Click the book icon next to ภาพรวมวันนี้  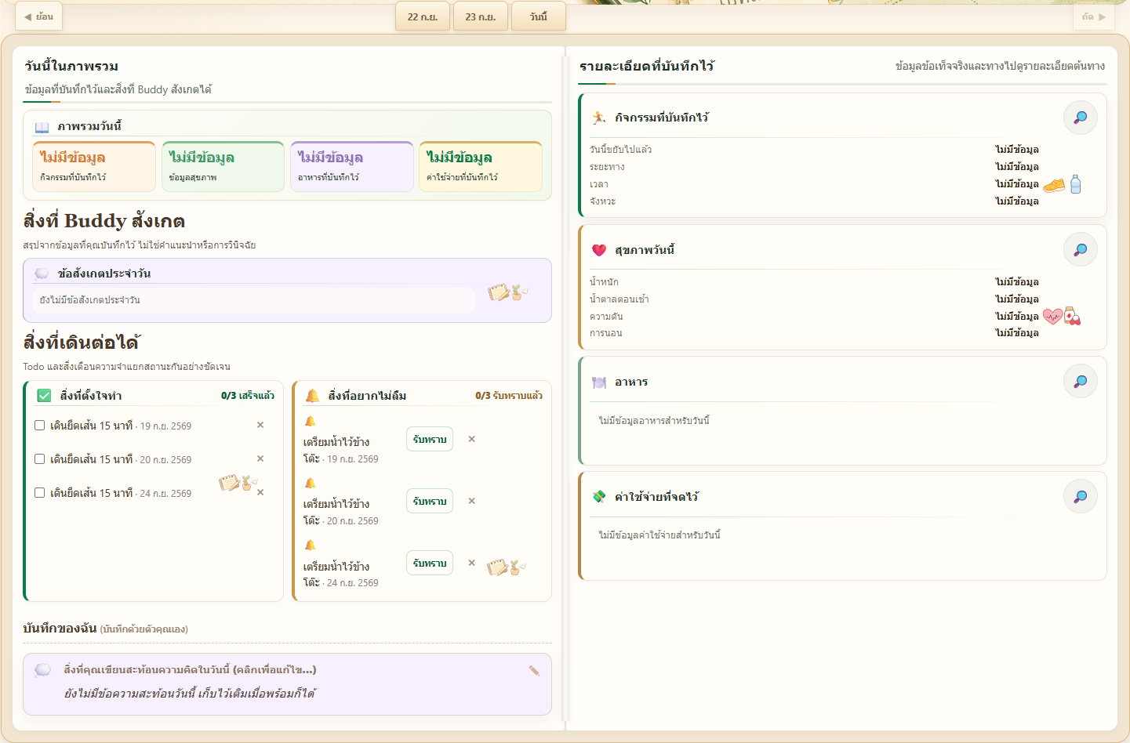[42, 127]
